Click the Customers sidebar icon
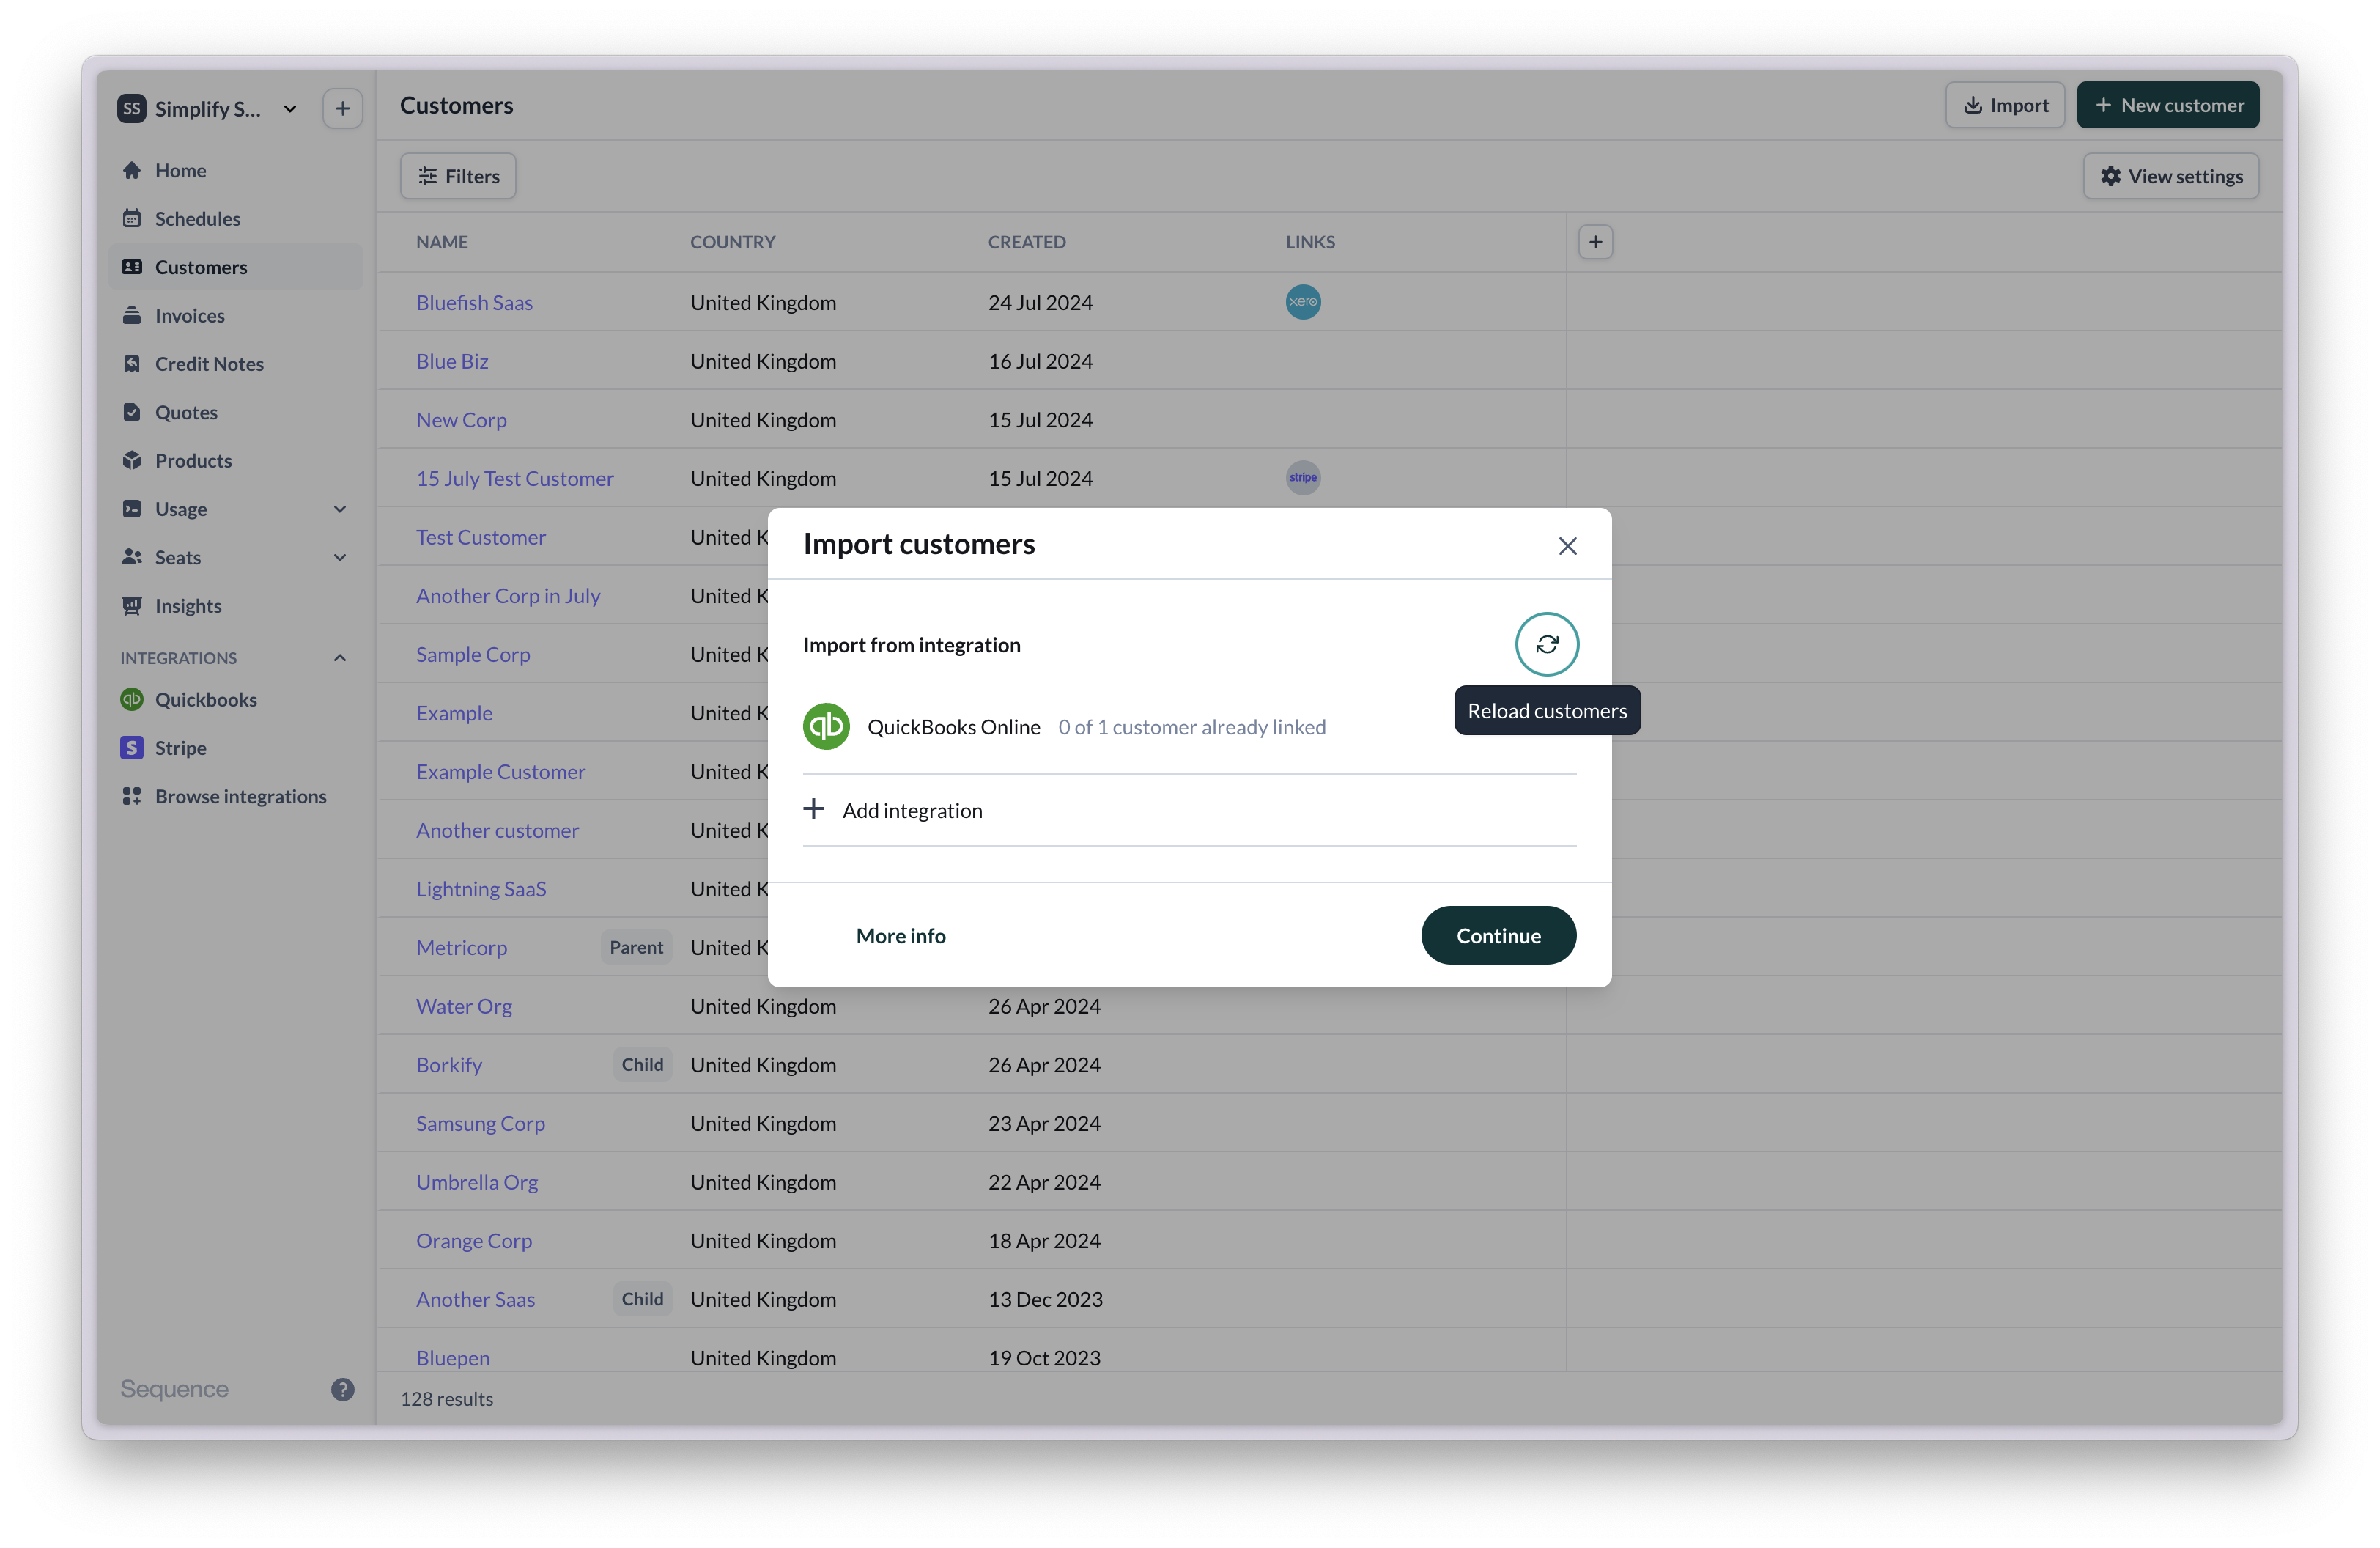The width and height of the screenshot is (2380, 1548). pyautogui.click(x=132, y=267)
